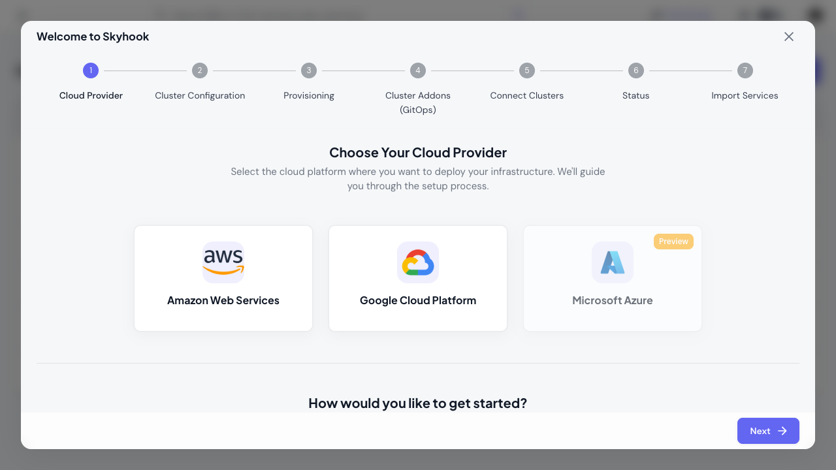836x470 pixels.
Task: Click the Provisioning step label
Action: click(x=308, y=95)
